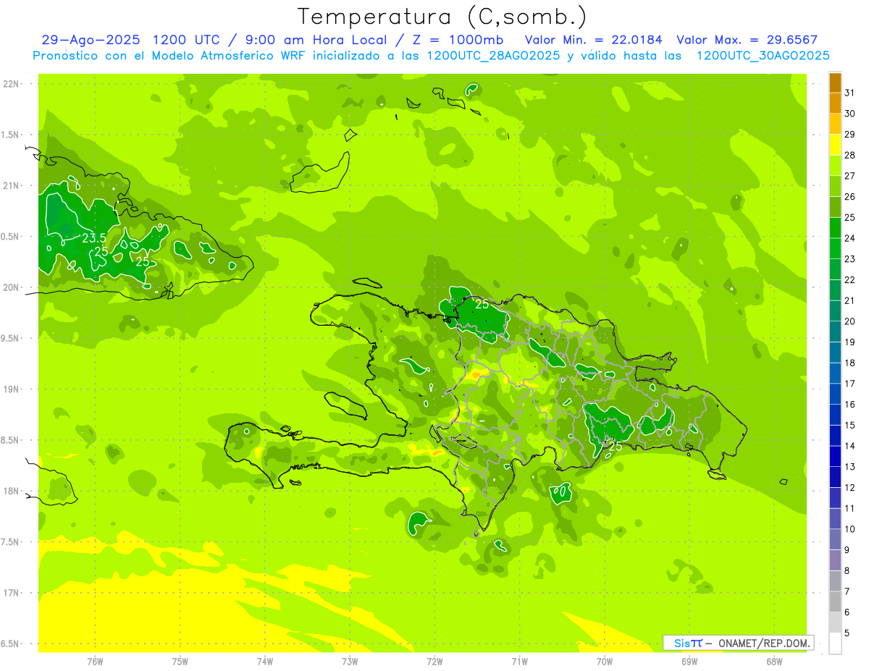Click the 68W longitude axis label
The height and width of the screenshot is (671, 869).
pos(774,661)
